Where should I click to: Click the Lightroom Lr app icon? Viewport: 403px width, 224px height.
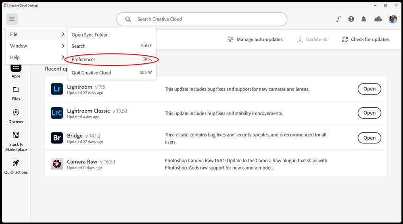point(57,89)
